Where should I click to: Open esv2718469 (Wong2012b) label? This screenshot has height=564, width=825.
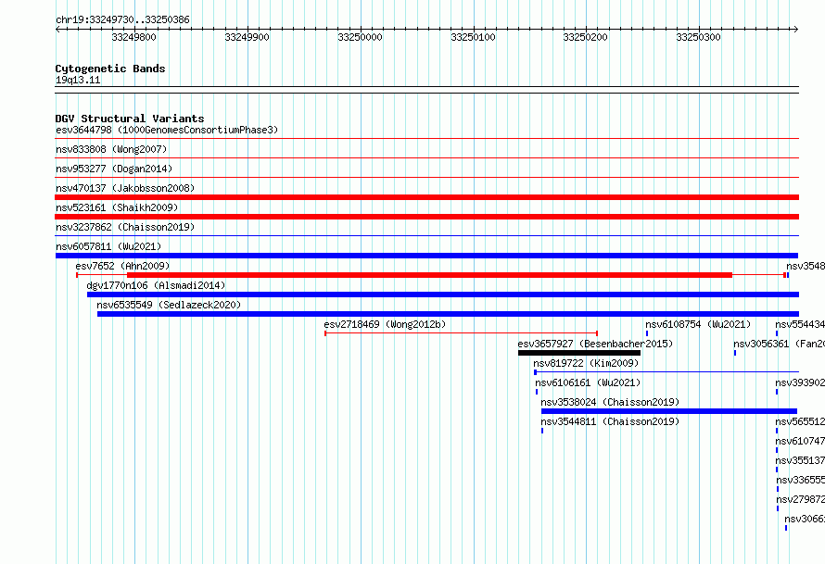click(385, 324)
